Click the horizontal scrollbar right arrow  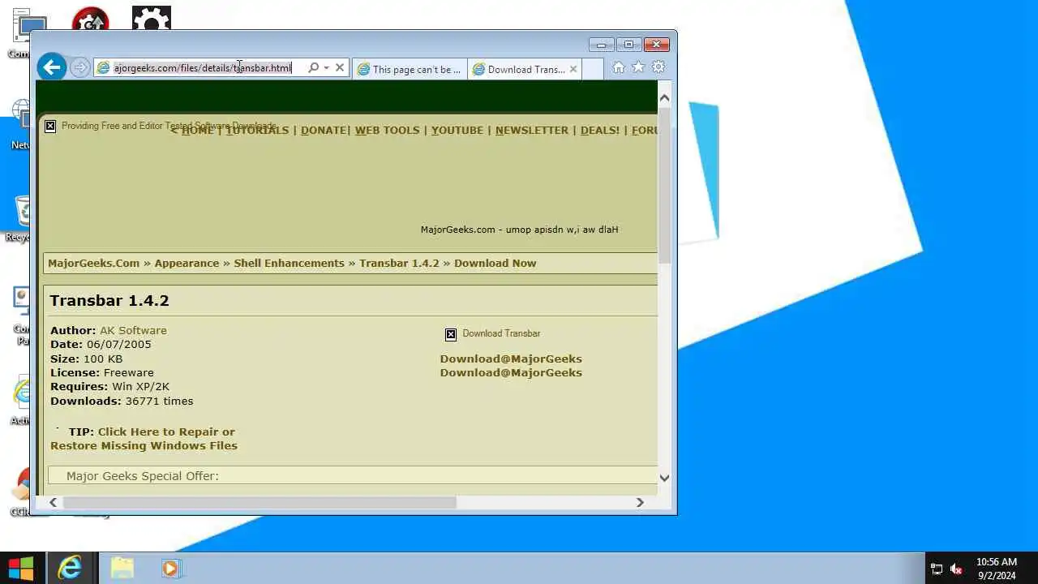pos(640,503)
